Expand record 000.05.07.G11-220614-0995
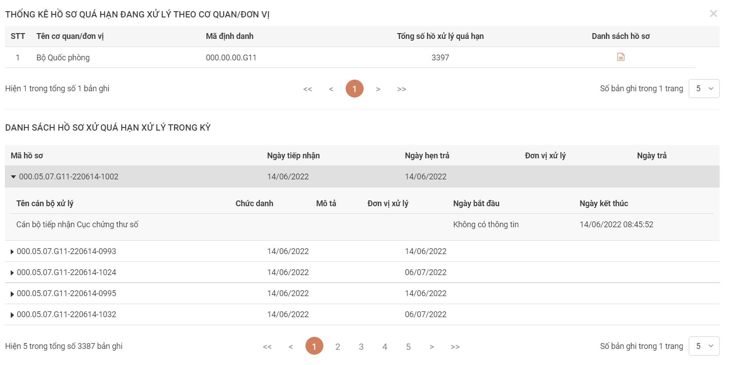Image resolution: width=729 pixels, height=365 pixels. (12, 294)
